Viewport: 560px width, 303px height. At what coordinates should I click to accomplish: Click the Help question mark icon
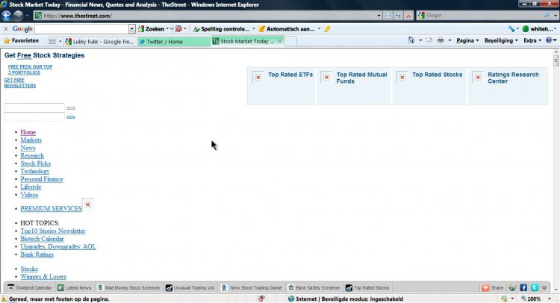pos(549,40)
